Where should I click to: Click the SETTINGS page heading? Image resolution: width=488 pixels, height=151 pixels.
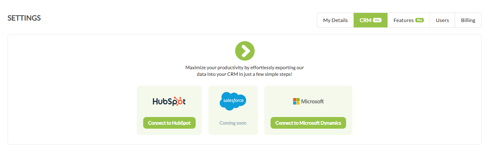click(x=24, y=18)
